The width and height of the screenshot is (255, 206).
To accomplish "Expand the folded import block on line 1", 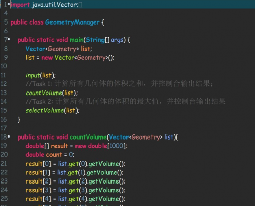I will point(9,4).
